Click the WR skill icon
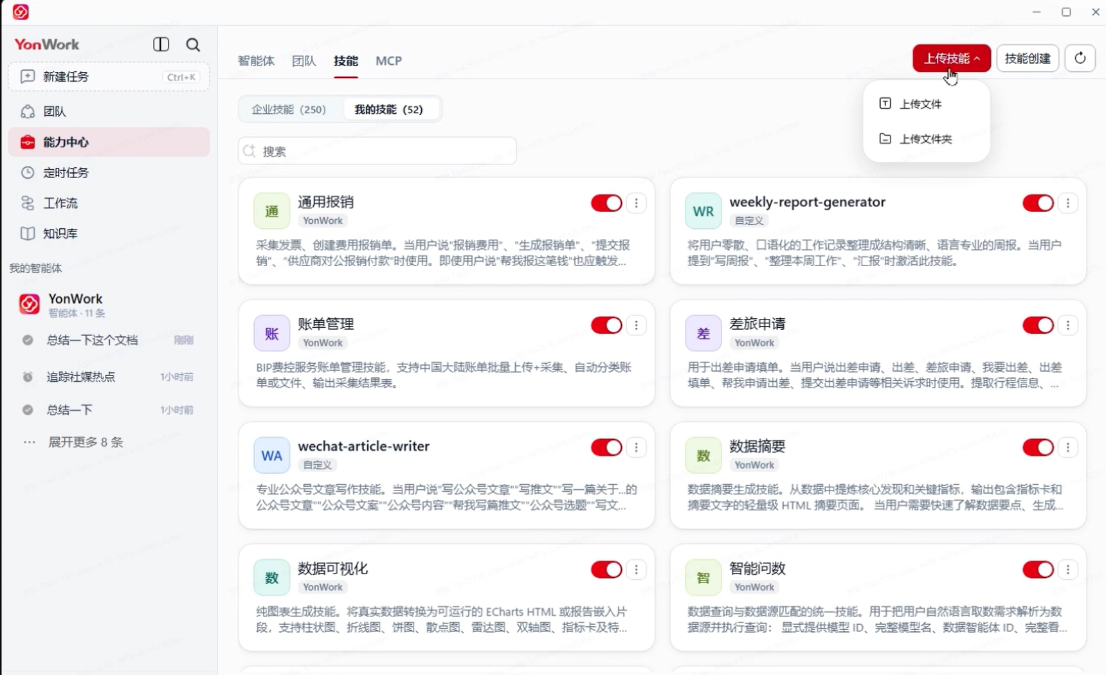Viewport: 1106px width, 675px height. click(x=703, y=211)
